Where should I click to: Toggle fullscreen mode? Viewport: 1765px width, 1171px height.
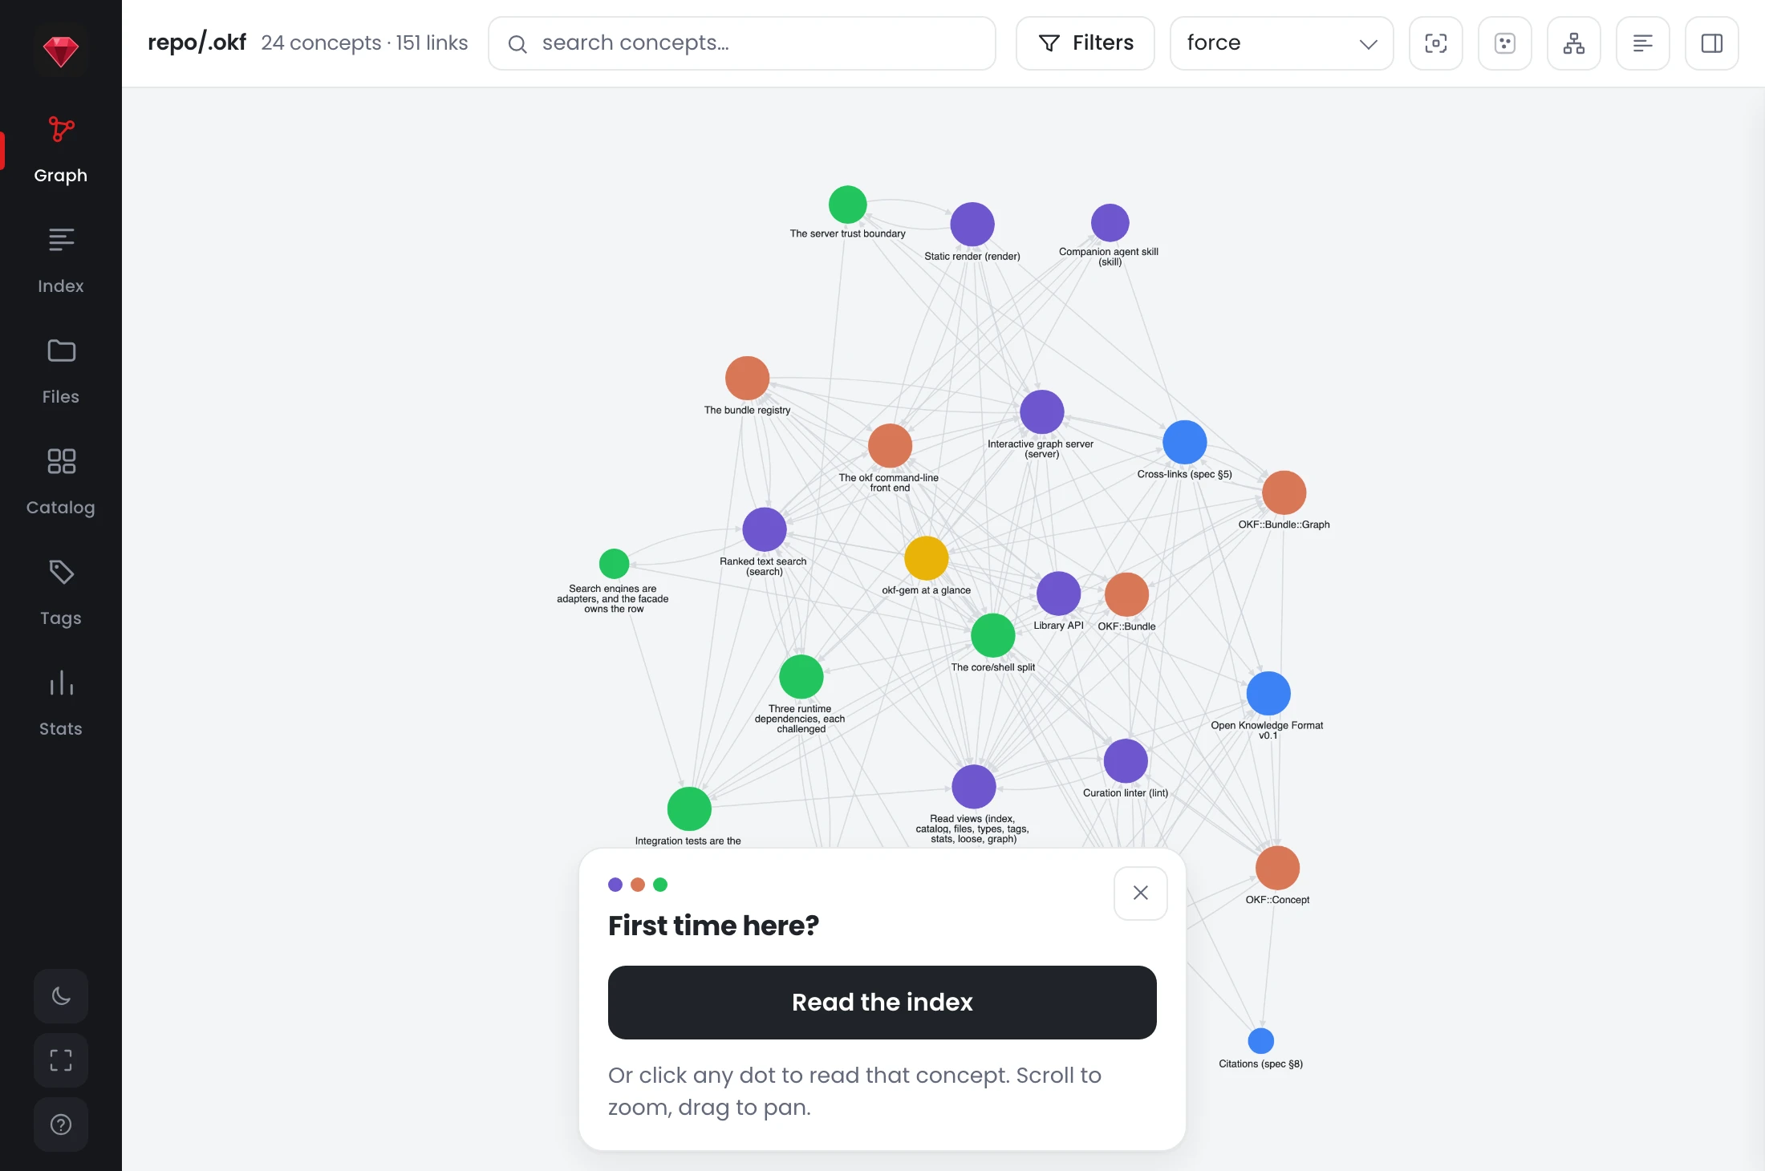(x=61, y=1060)
